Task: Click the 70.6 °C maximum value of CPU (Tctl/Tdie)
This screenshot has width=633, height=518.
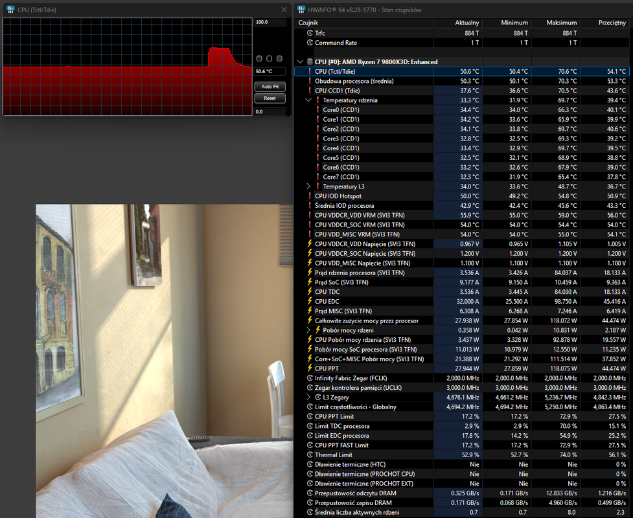Action: tap(567, 71)
